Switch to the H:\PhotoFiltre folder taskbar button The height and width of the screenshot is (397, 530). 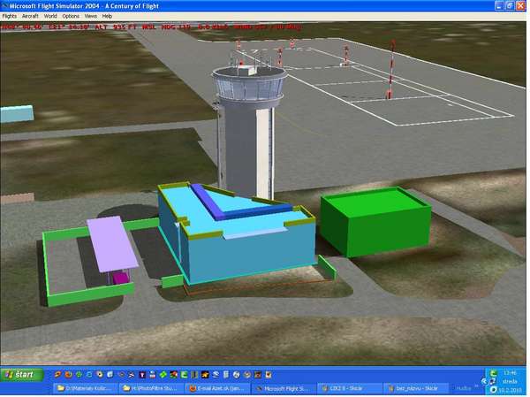[151, 388]
